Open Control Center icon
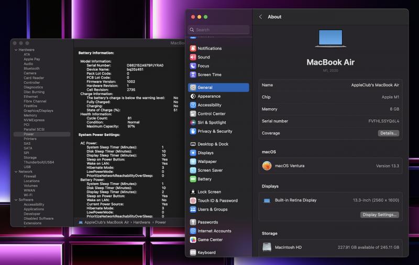 (x=193, y=113)
